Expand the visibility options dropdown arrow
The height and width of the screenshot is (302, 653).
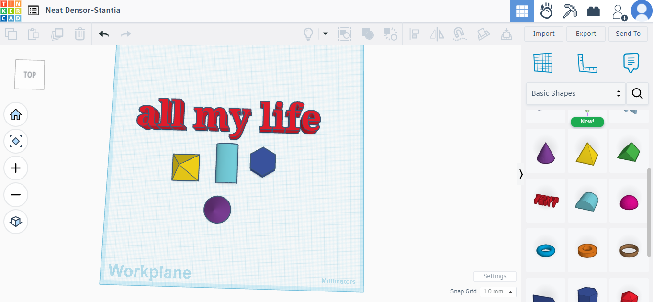point(326,34)
